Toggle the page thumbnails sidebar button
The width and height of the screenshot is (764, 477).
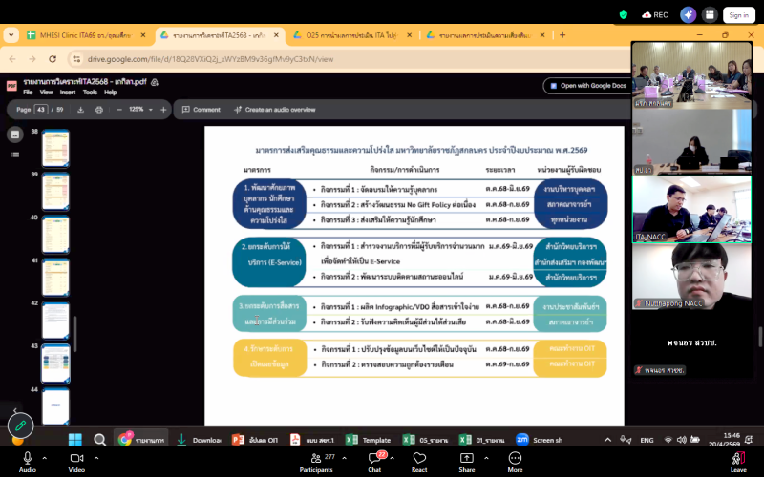(x=15, y=135)
